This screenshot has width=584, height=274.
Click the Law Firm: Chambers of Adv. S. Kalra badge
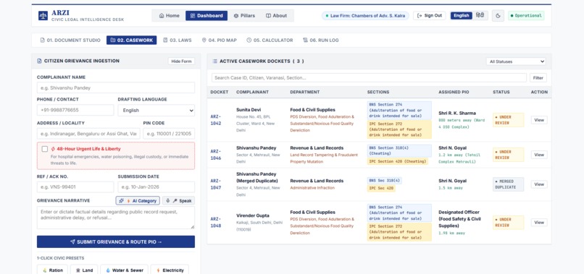[x=365, y=16]
